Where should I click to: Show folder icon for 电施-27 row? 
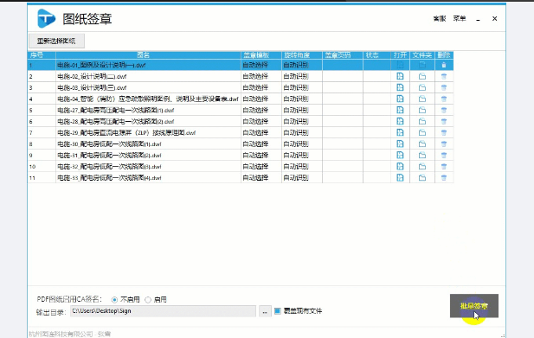coord(422,110)
